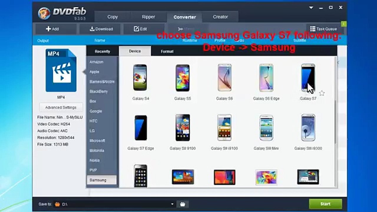Viewport: 377px width, 212px height.
Task: Select the Galaxy S7 phone icon
Action: click(x=308, y=77)
